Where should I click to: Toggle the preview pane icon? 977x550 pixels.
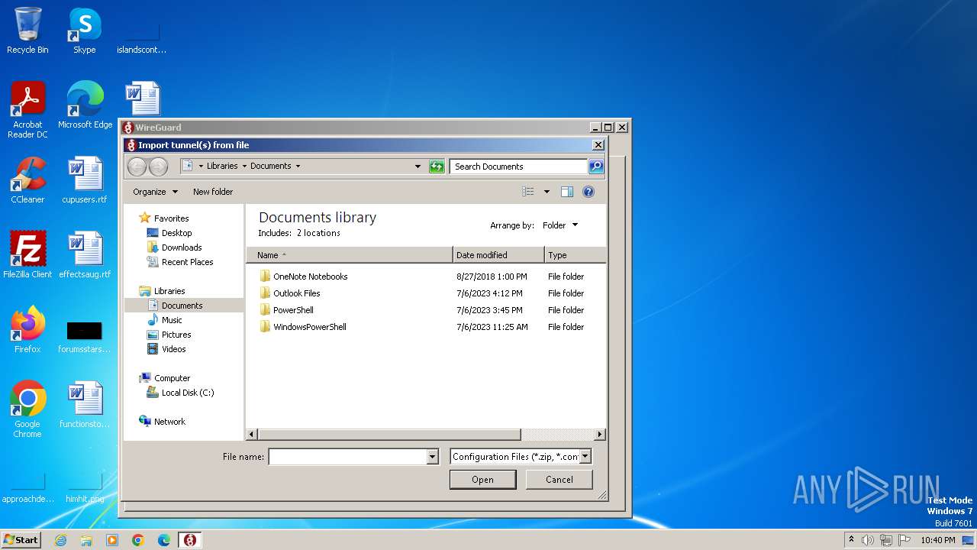(567, 192)
